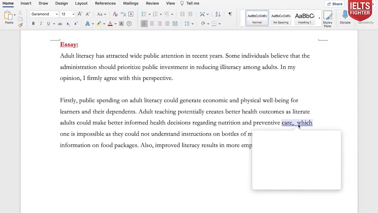
Task: Click the enclose characters icon
Action: (x=129, y=24)
